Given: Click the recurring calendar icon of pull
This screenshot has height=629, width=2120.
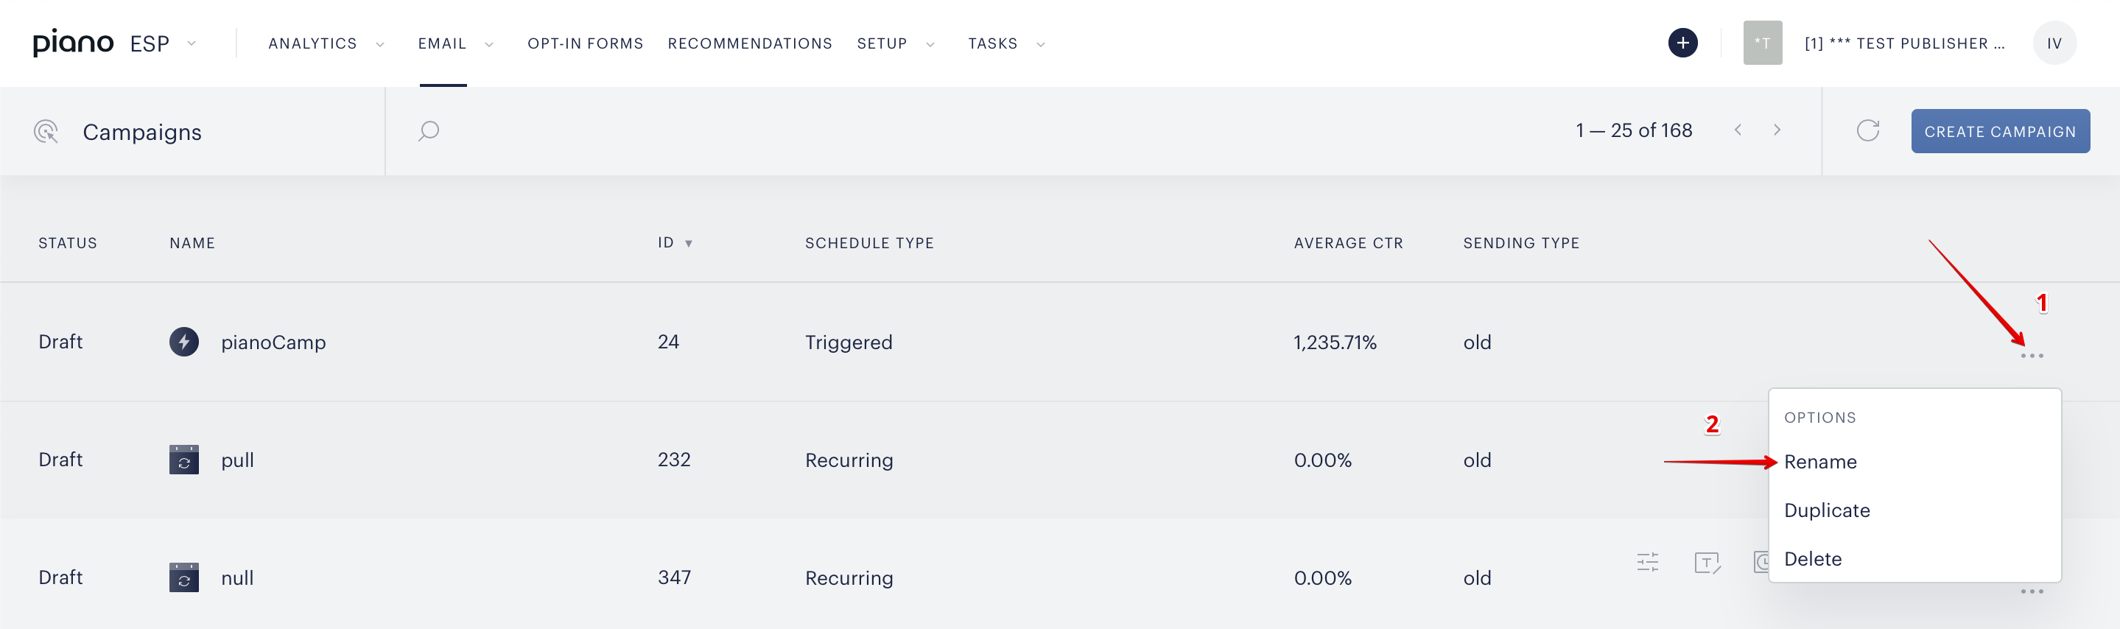Looking at the screenshot, I should tap(183, 460).
